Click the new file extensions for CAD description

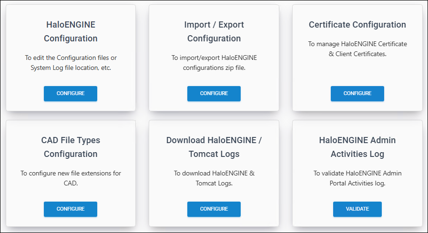(71, 178)
